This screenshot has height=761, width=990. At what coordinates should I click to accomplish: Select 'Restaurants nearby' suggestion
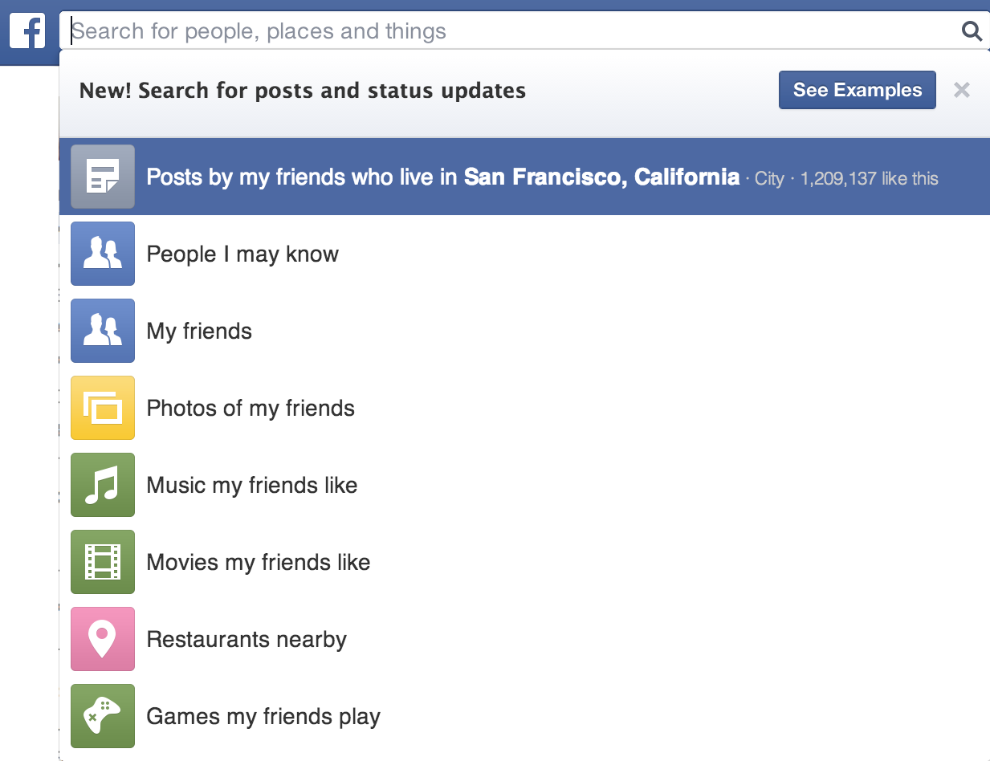coord(246,639)
